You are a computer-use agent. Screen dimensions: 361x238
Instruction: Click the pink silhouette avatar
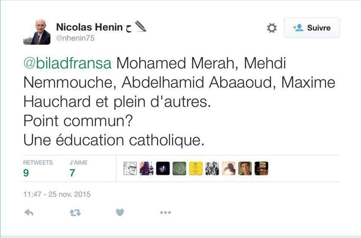pyautogui.click(x=228, y=168)
